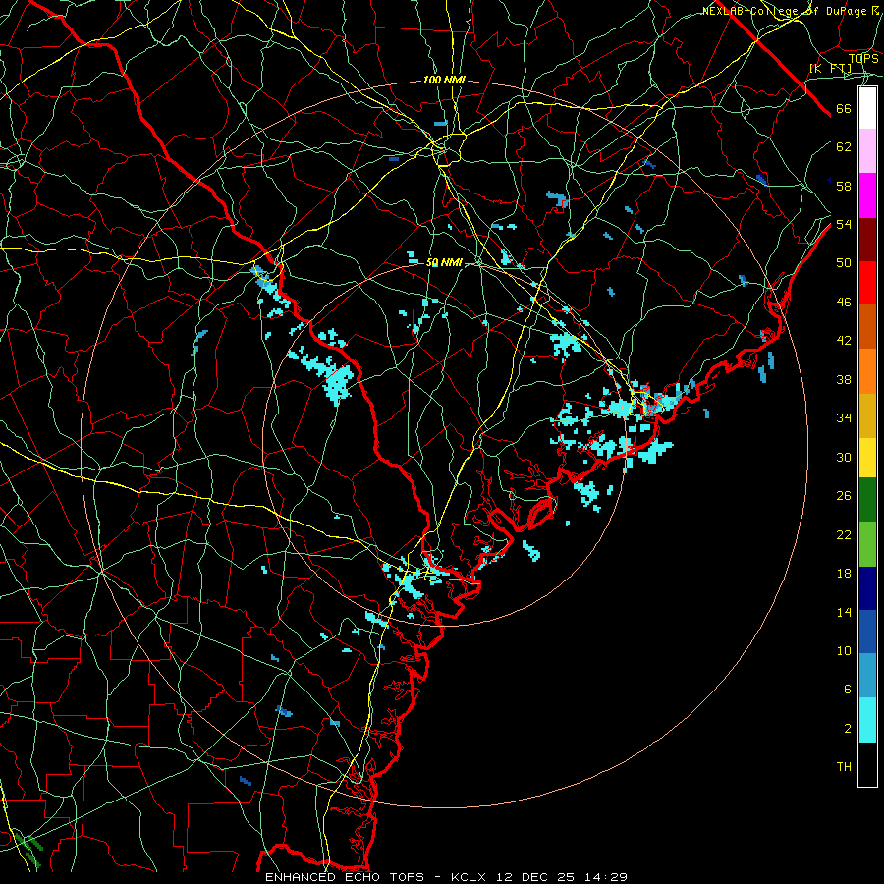
Task: Click the legend value '66'
Action: pyautogui.click(x=844, y=109)
